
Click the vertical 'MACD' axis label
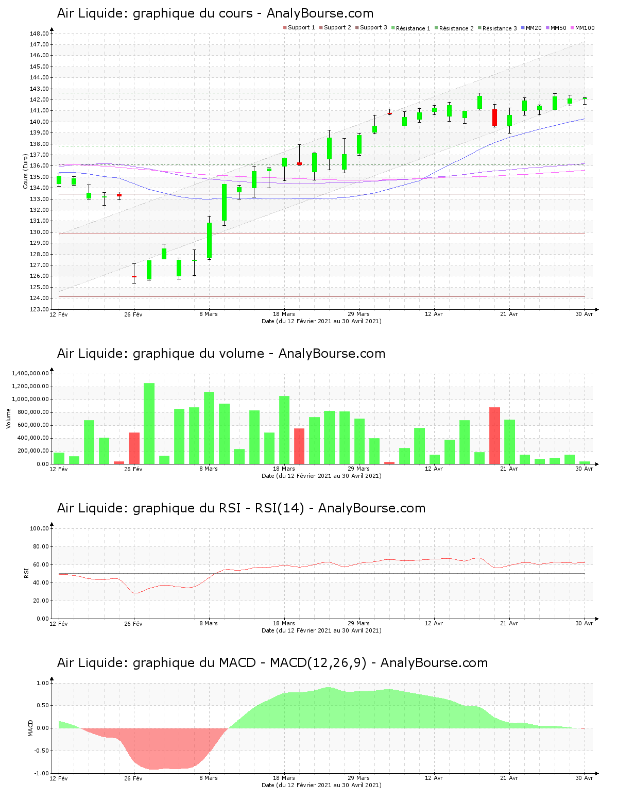coord(30,728)
